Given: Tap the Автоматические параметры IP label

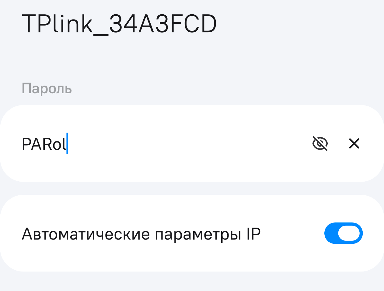Looking at the screenshot, I should point(141,234).
